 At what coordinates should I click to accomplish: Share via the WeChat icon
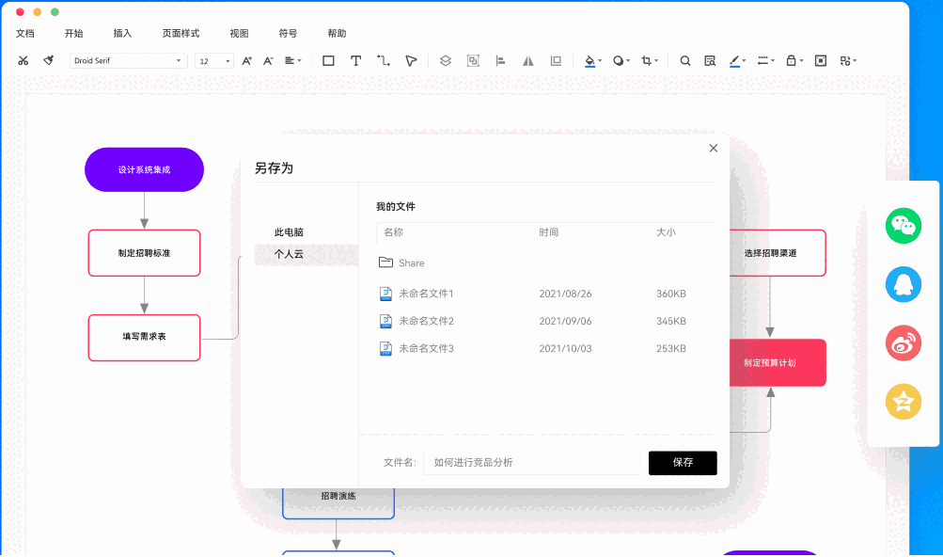(x=904, y=226)
